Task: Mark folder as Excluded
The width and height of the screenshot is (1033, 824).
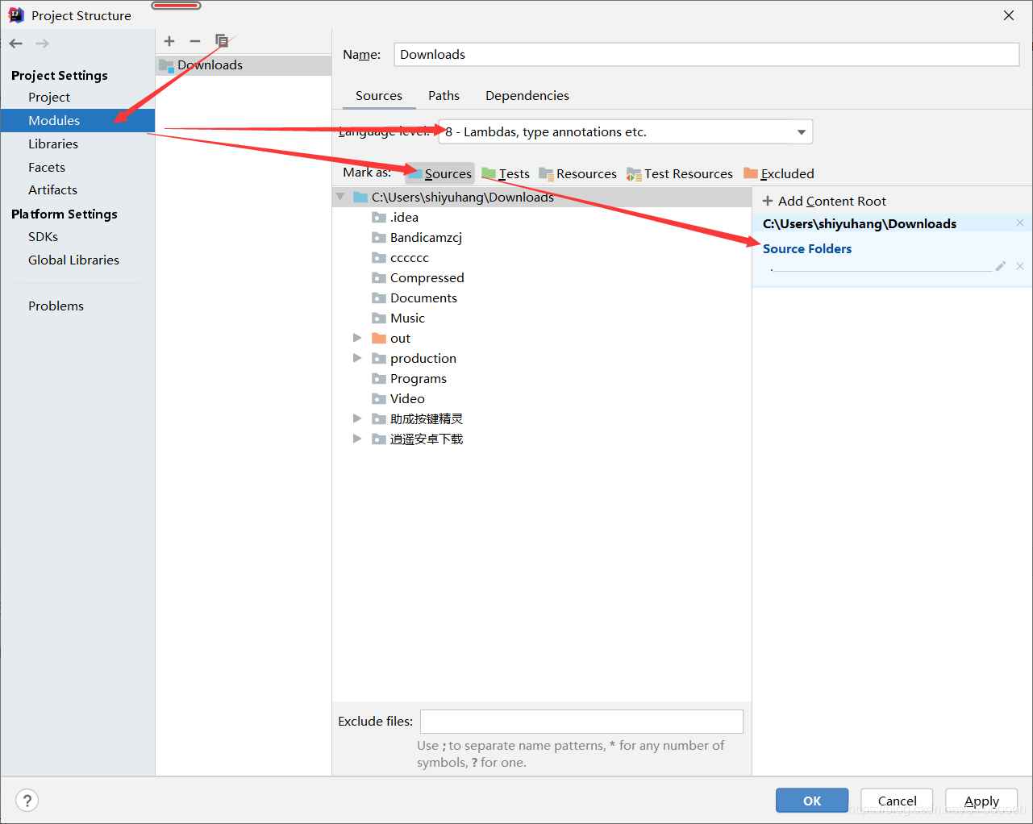Action: click(x=779, y=173)
